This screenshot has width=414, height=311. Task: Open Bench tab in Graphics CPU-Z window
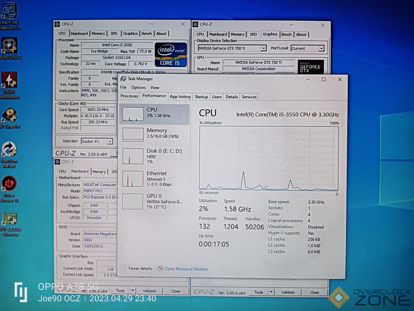(286, 34)
